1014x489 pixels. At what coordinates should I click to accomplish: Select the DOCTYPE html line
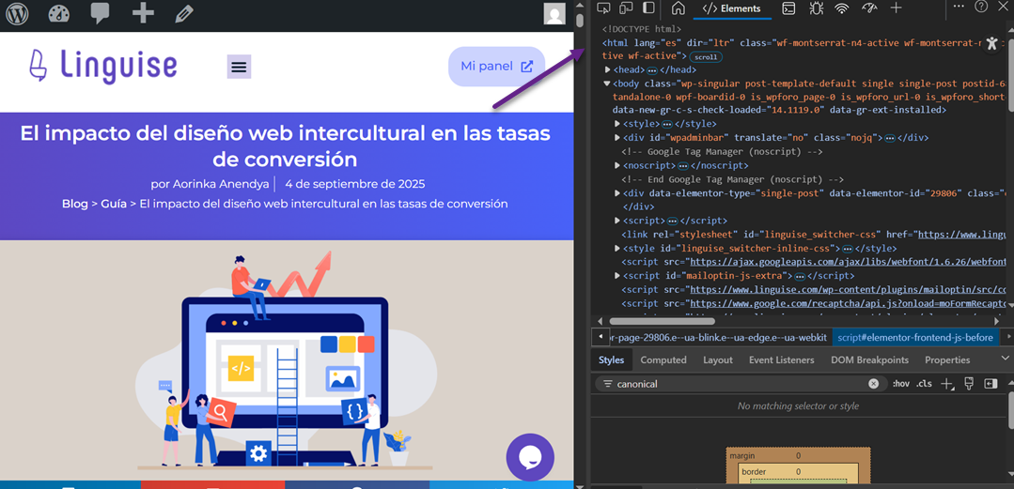coord(642,29)
